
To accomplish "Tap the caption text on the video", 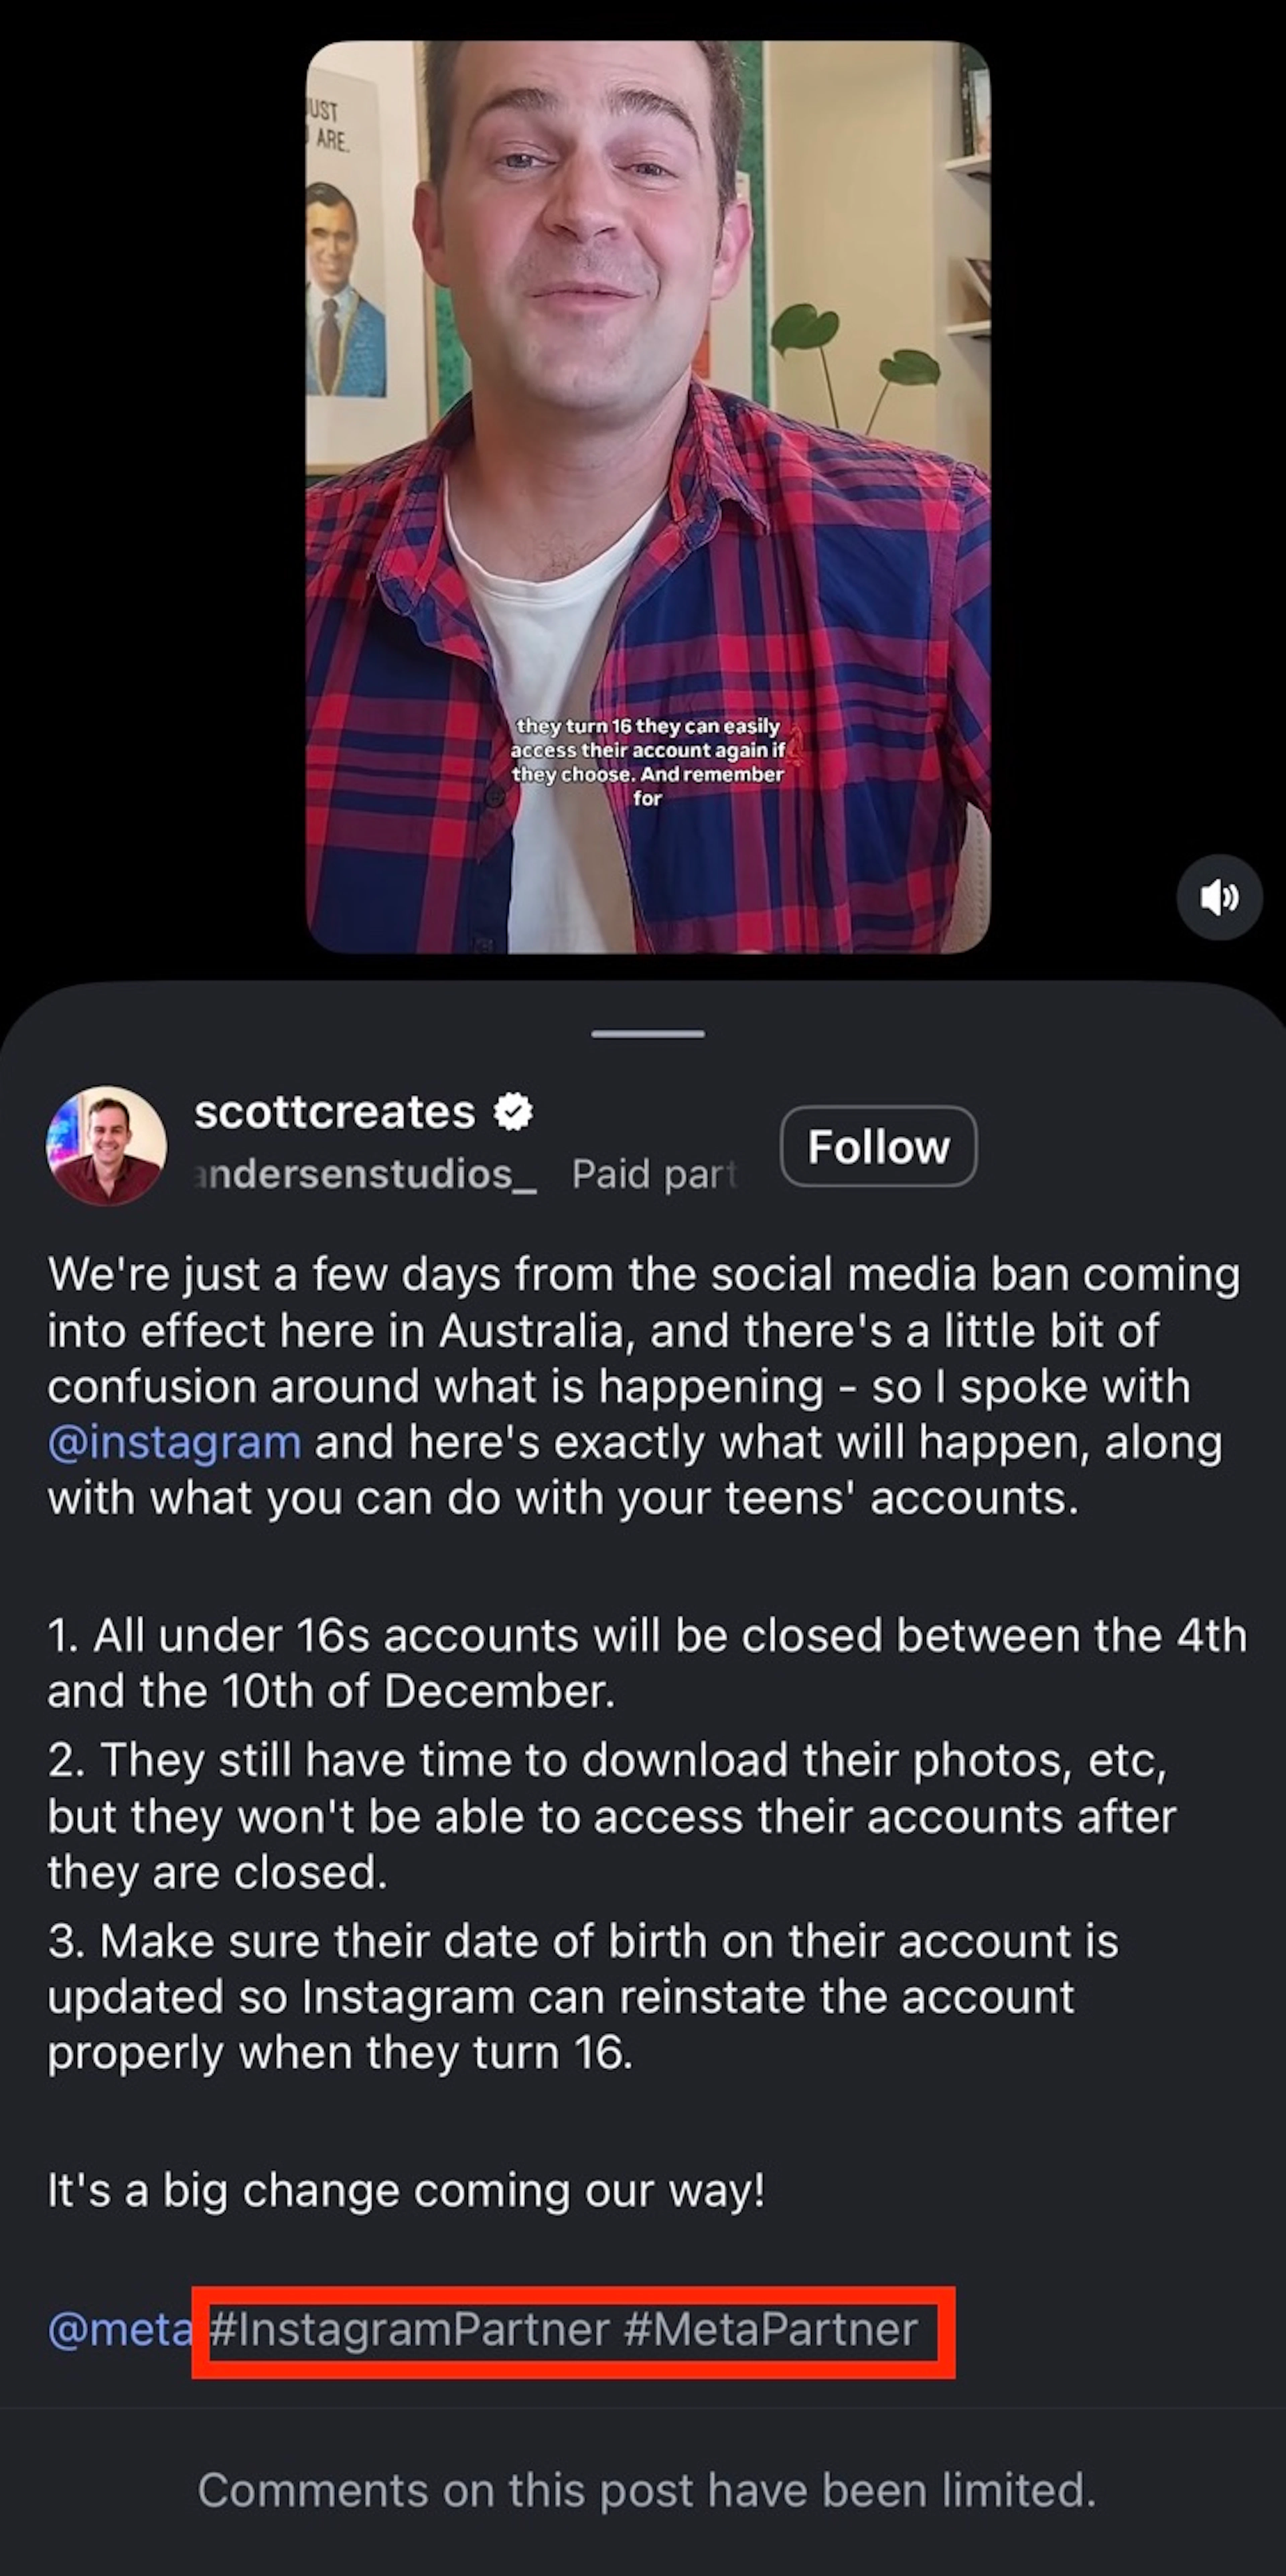I will [x=648, y=762].
